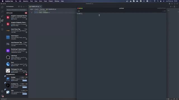Screen dimensions: 179x100
Task: Click the new tab plus icon in Sublime
Action: click(163, 11)
